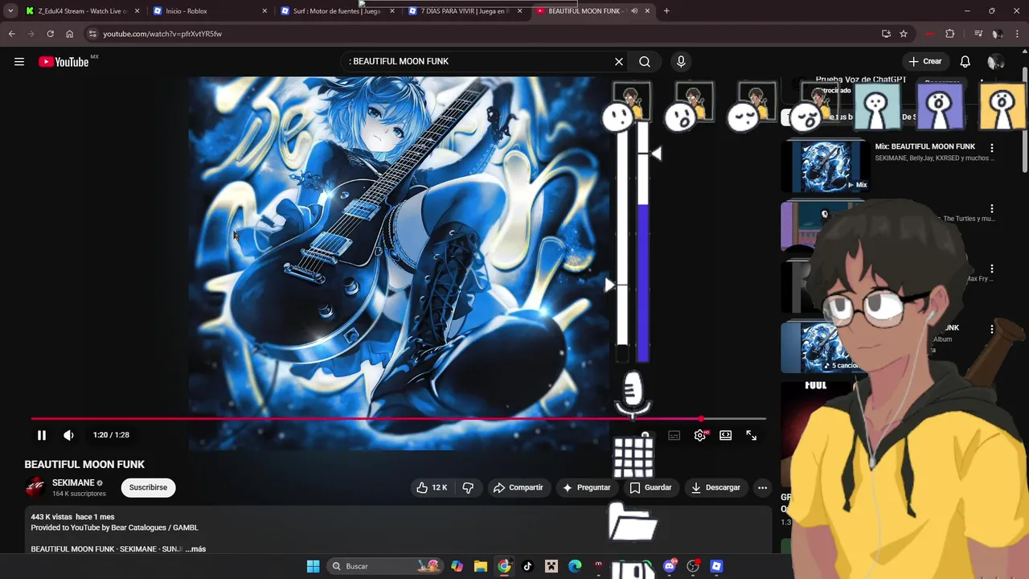Click the taskbar Buscar search box
1029x579 pixels.
[x=386, y=566]
